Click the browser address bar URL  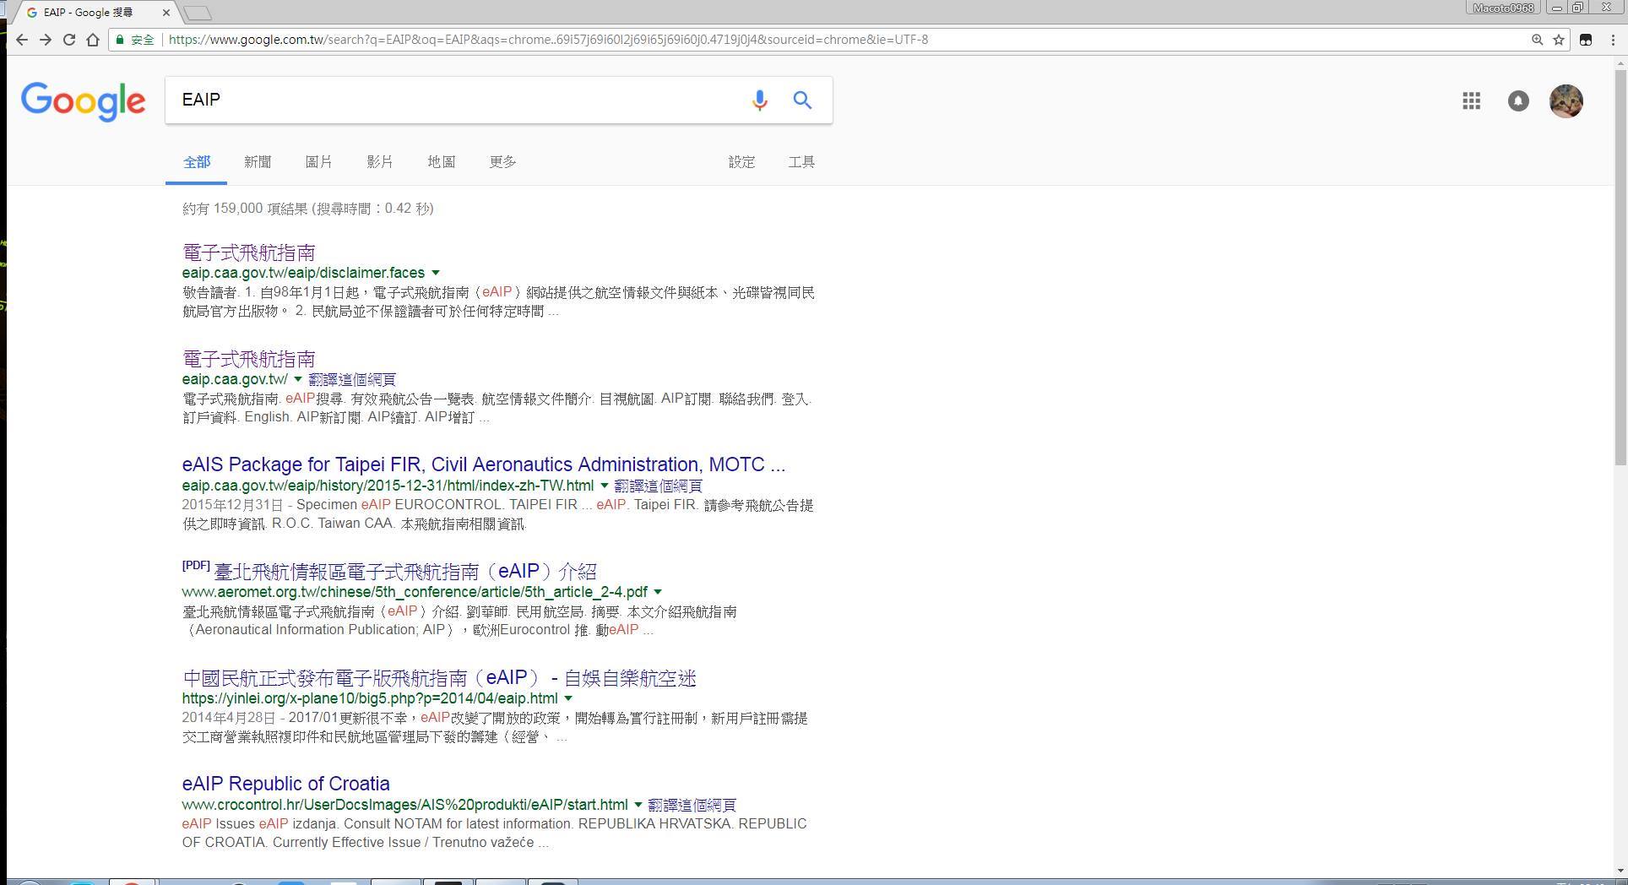[548, 40]
